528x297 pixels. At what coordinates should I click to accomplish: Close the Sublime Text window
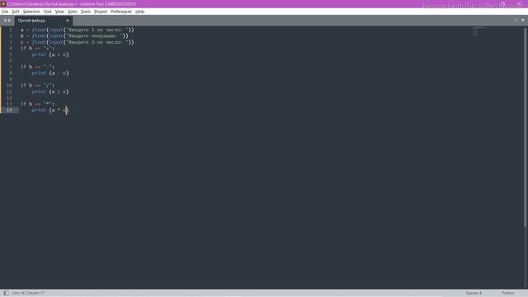(520, 4)
